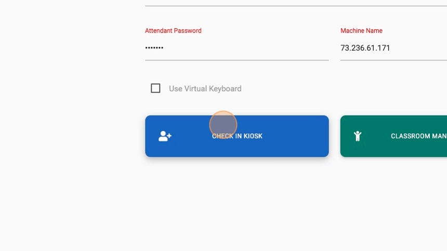Click the add-person icon on Check In Kiosk
Viewport: 447px width, 251px height.
(x=165, y=136)
